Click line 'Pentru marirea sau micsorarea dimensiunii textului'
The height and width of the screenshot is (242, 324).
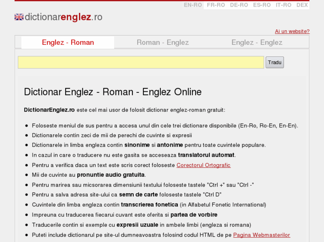click(x=143, y=185)
